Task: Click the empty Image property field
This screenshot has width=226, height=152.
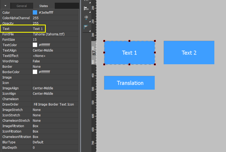Action: (x=55, y=77)
